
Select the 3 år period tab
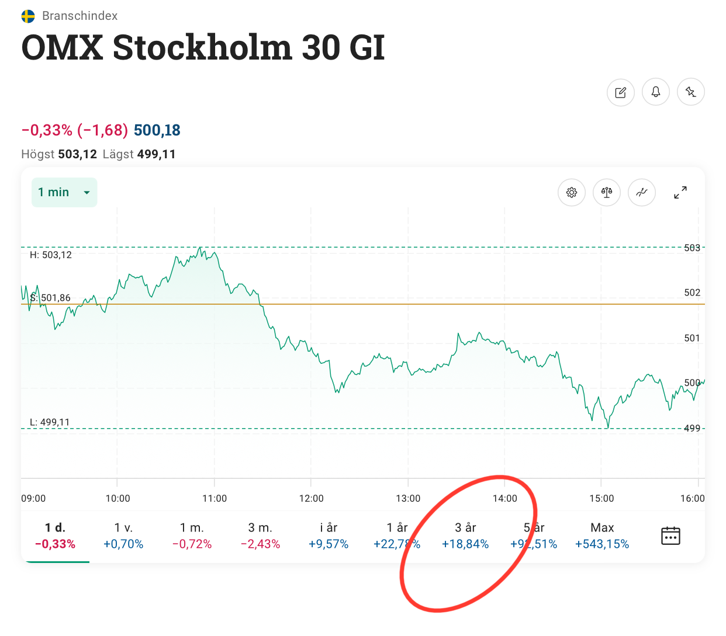click(x=465, y=536)
